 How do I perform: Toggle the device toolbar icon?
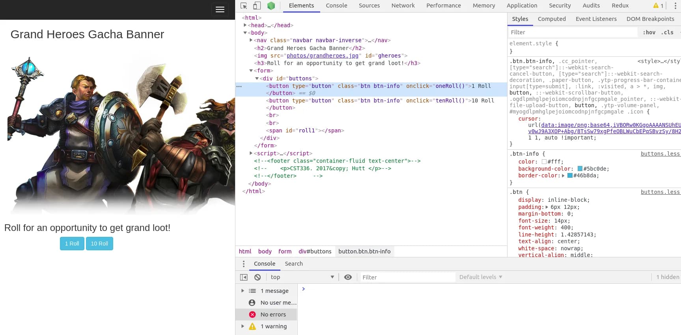click(x=257, y=6)
